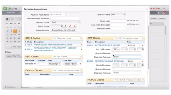
Task: Click the NDC Quantity field
Action: tap(42, 64)
